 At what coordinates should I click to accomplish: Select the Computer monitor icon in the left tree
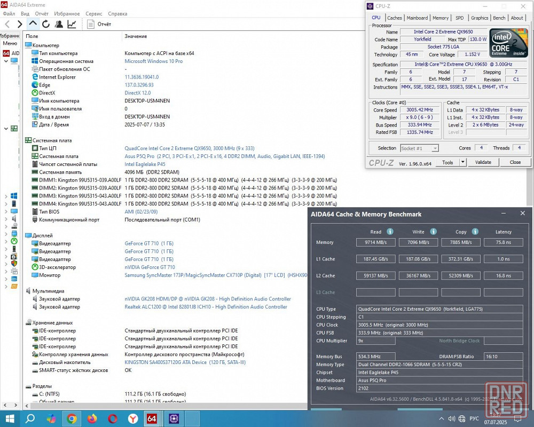14,61
